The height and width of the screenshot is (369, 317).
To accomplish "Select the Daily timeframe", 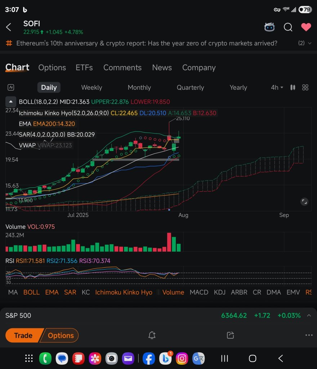I will (x=49, y=88).
